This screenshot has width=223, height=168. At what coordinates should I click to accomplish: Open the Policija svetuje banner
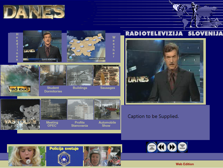64,156
